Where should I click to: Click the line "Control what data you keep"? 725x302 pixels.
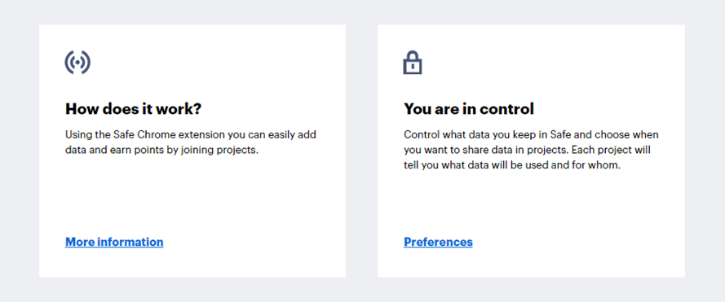(531, 135)
